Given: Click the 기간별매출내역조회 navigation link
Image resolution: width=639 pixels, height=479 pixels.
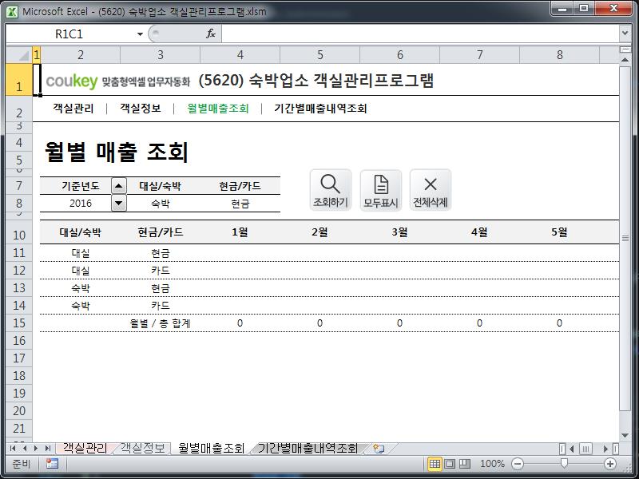Looking at the screenshot, I should 320,109.
